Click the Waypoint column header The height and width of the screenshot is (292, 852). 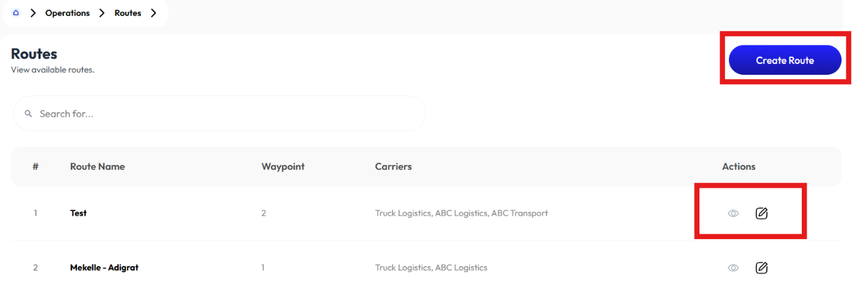(283, 167)
